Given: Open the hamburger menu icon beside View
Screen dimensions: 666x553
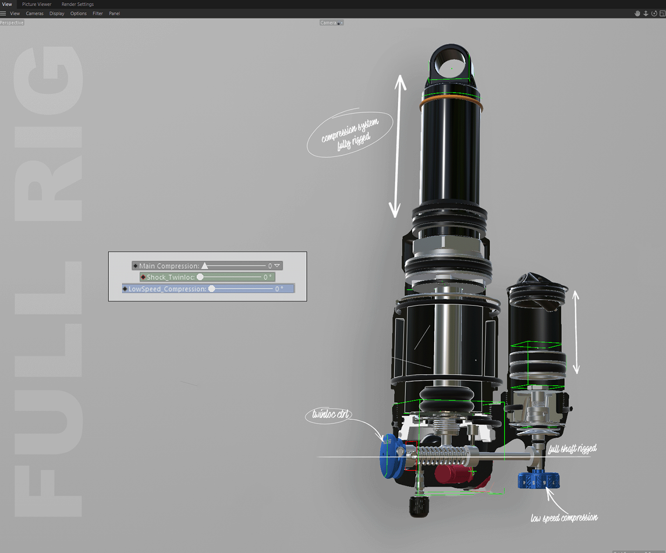Looking at the screenshot, I should (3, 13).
